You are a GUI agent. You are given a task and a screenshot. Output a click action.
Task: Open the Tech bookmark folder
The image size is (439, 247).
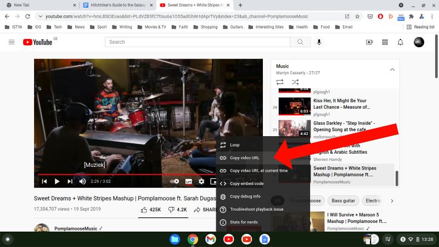54,27
